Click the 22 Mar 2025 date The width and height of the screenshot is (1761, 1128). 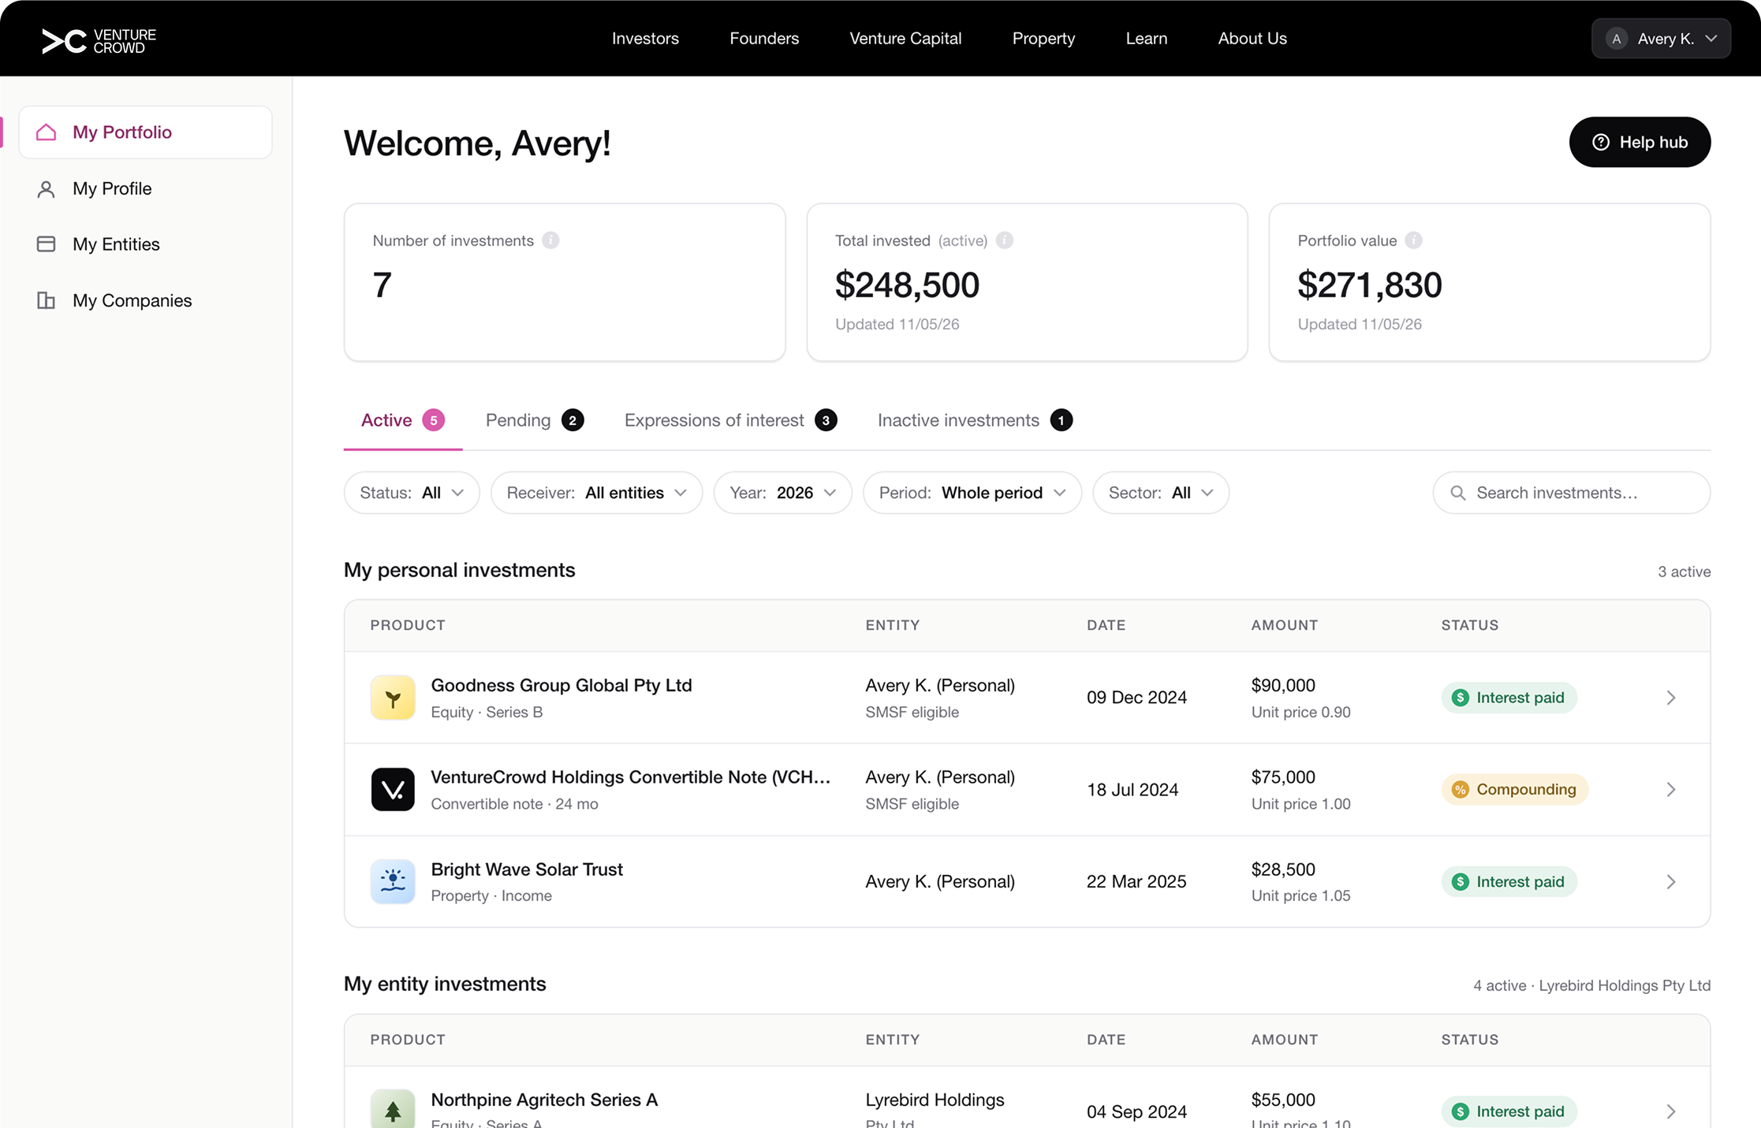(1136, 881)
